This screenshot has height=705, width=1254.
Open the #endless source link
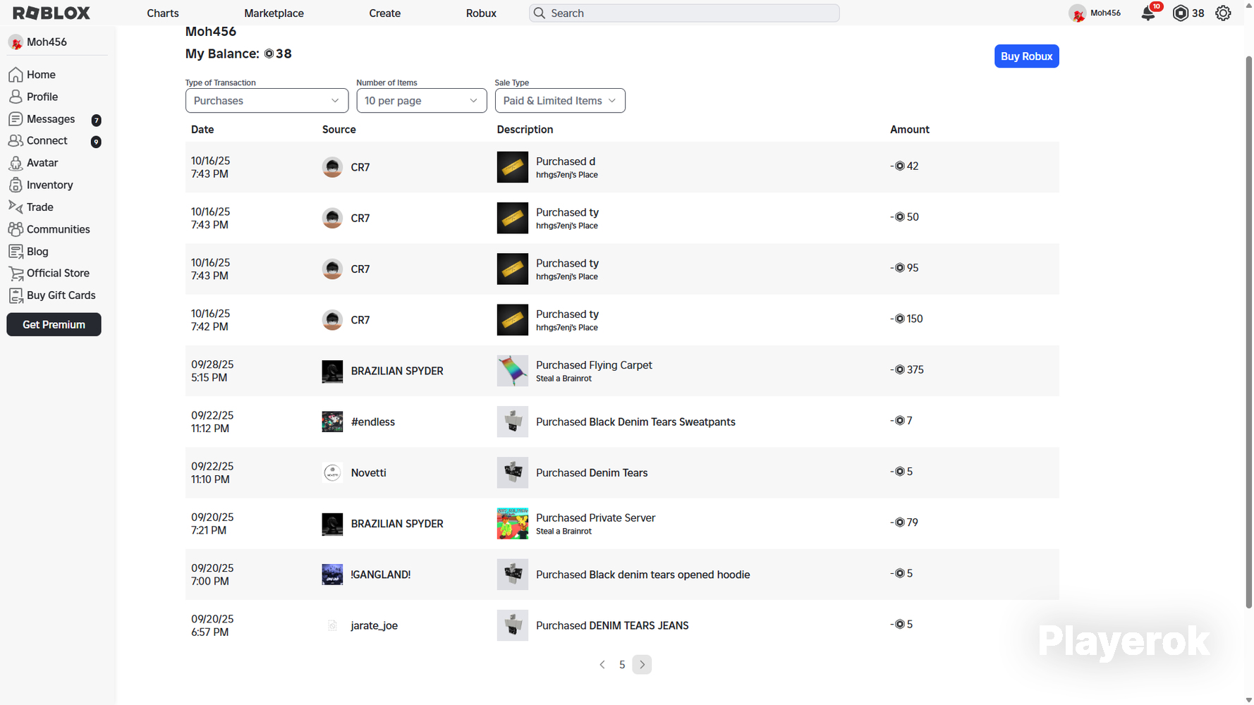tap(373, 422)
